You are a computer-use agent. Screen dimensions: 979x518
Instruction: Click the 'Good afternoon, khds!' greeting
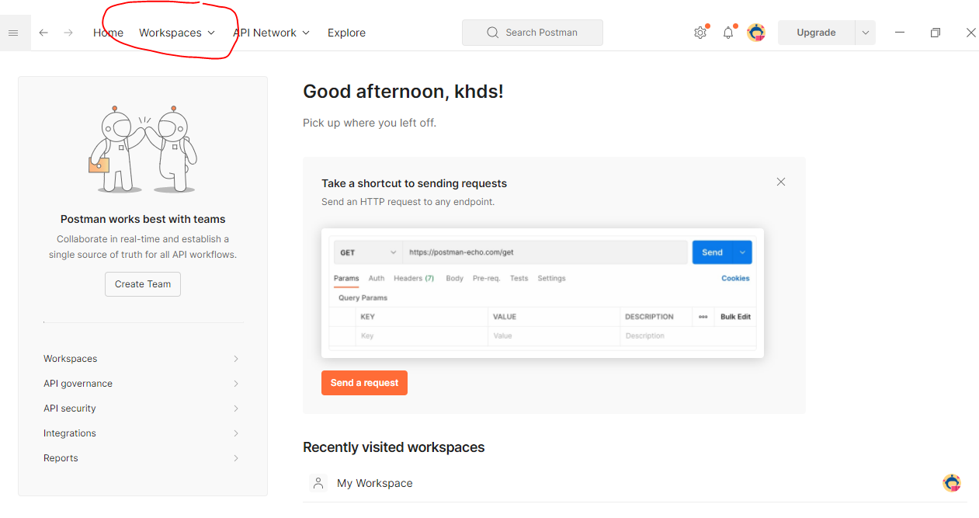[x=403, y=92]
